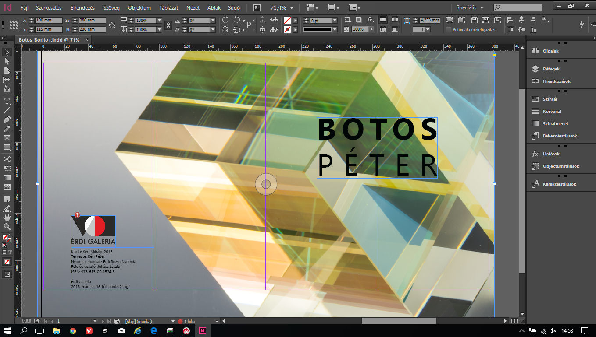This screenshot has height=337, width=596.
Task: Select the Hand tool
Action: 7,218
